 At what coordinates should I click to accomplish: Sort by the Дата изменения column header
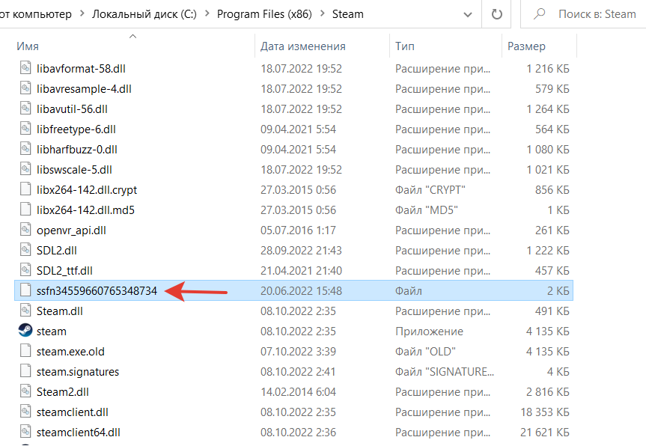(x=303, y=46)
